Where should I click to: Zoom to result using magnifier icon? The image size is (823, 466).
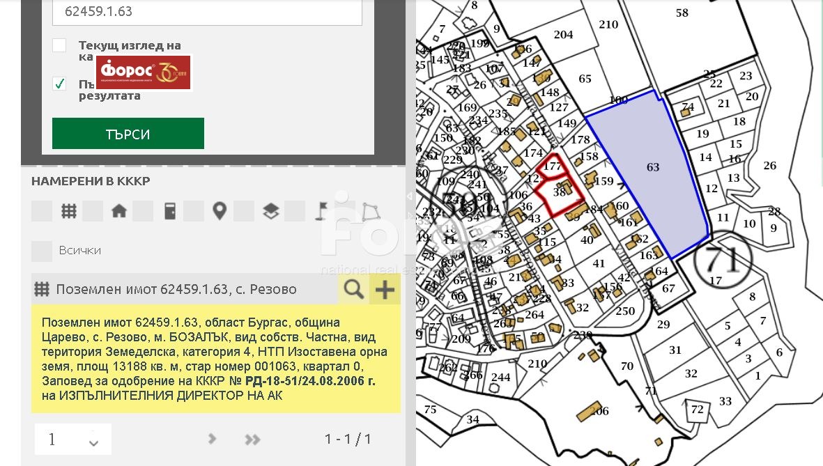point(354,289)
